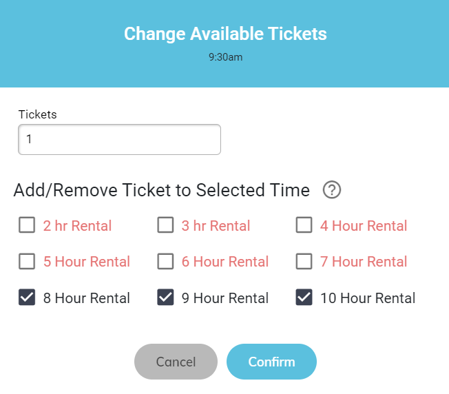This screenshot has width=449, height=394.
Task: Uncheck the 8 Hour Rental checkbox
Action: (27, 297)
